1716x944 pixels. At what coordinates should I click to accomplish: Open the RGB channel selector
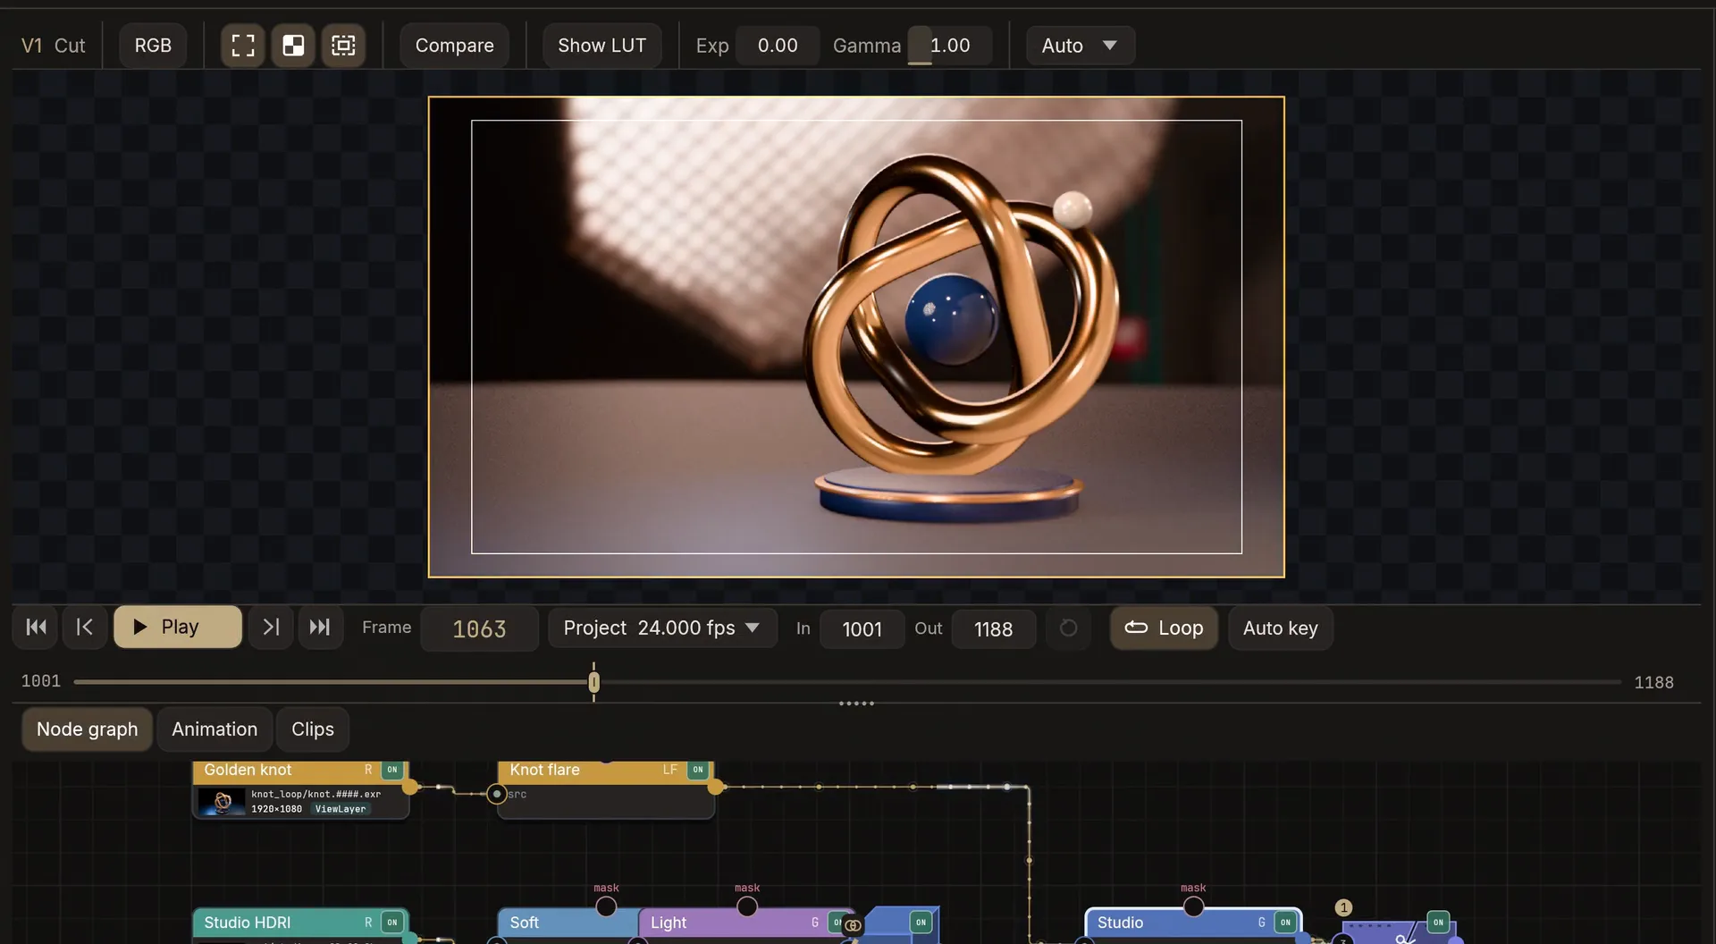[153, 46]
